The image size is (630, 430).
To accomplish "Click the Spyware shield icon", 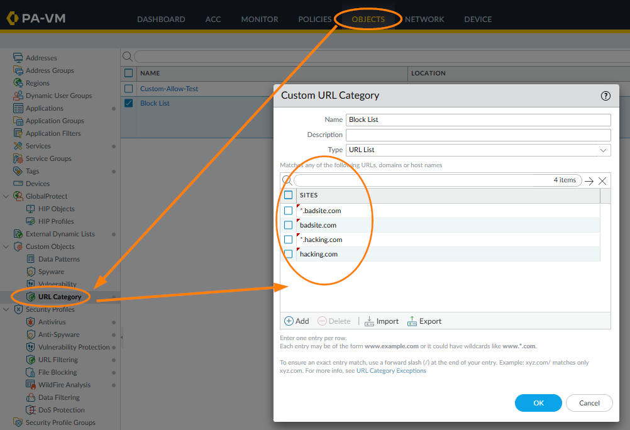I will pos(31,272).
